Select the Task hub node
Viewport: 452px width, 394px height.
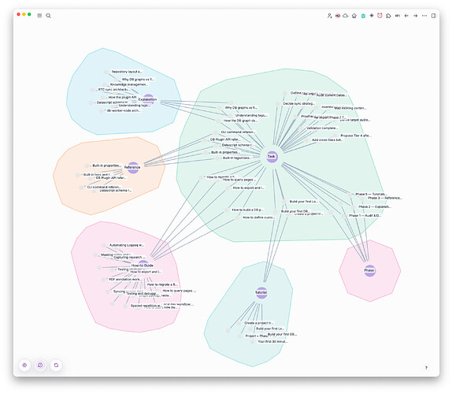click(272, 157)
